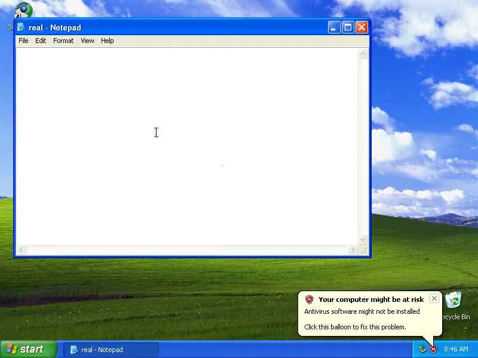Open the Edit menu
This screenshot has width=478, height=358.
pos(41,41)
